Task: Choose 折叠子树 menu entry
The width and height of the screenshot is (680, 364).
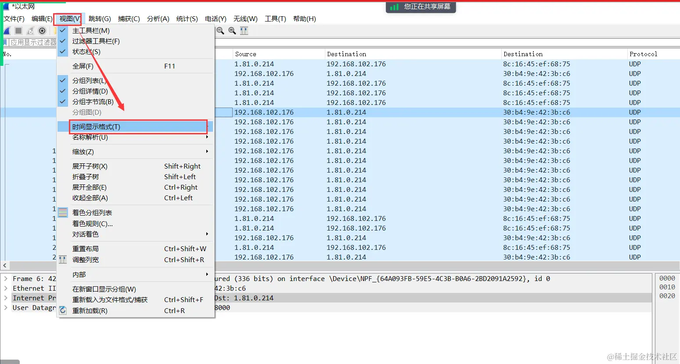Action: pyautogui.click(x=135, y=177)
